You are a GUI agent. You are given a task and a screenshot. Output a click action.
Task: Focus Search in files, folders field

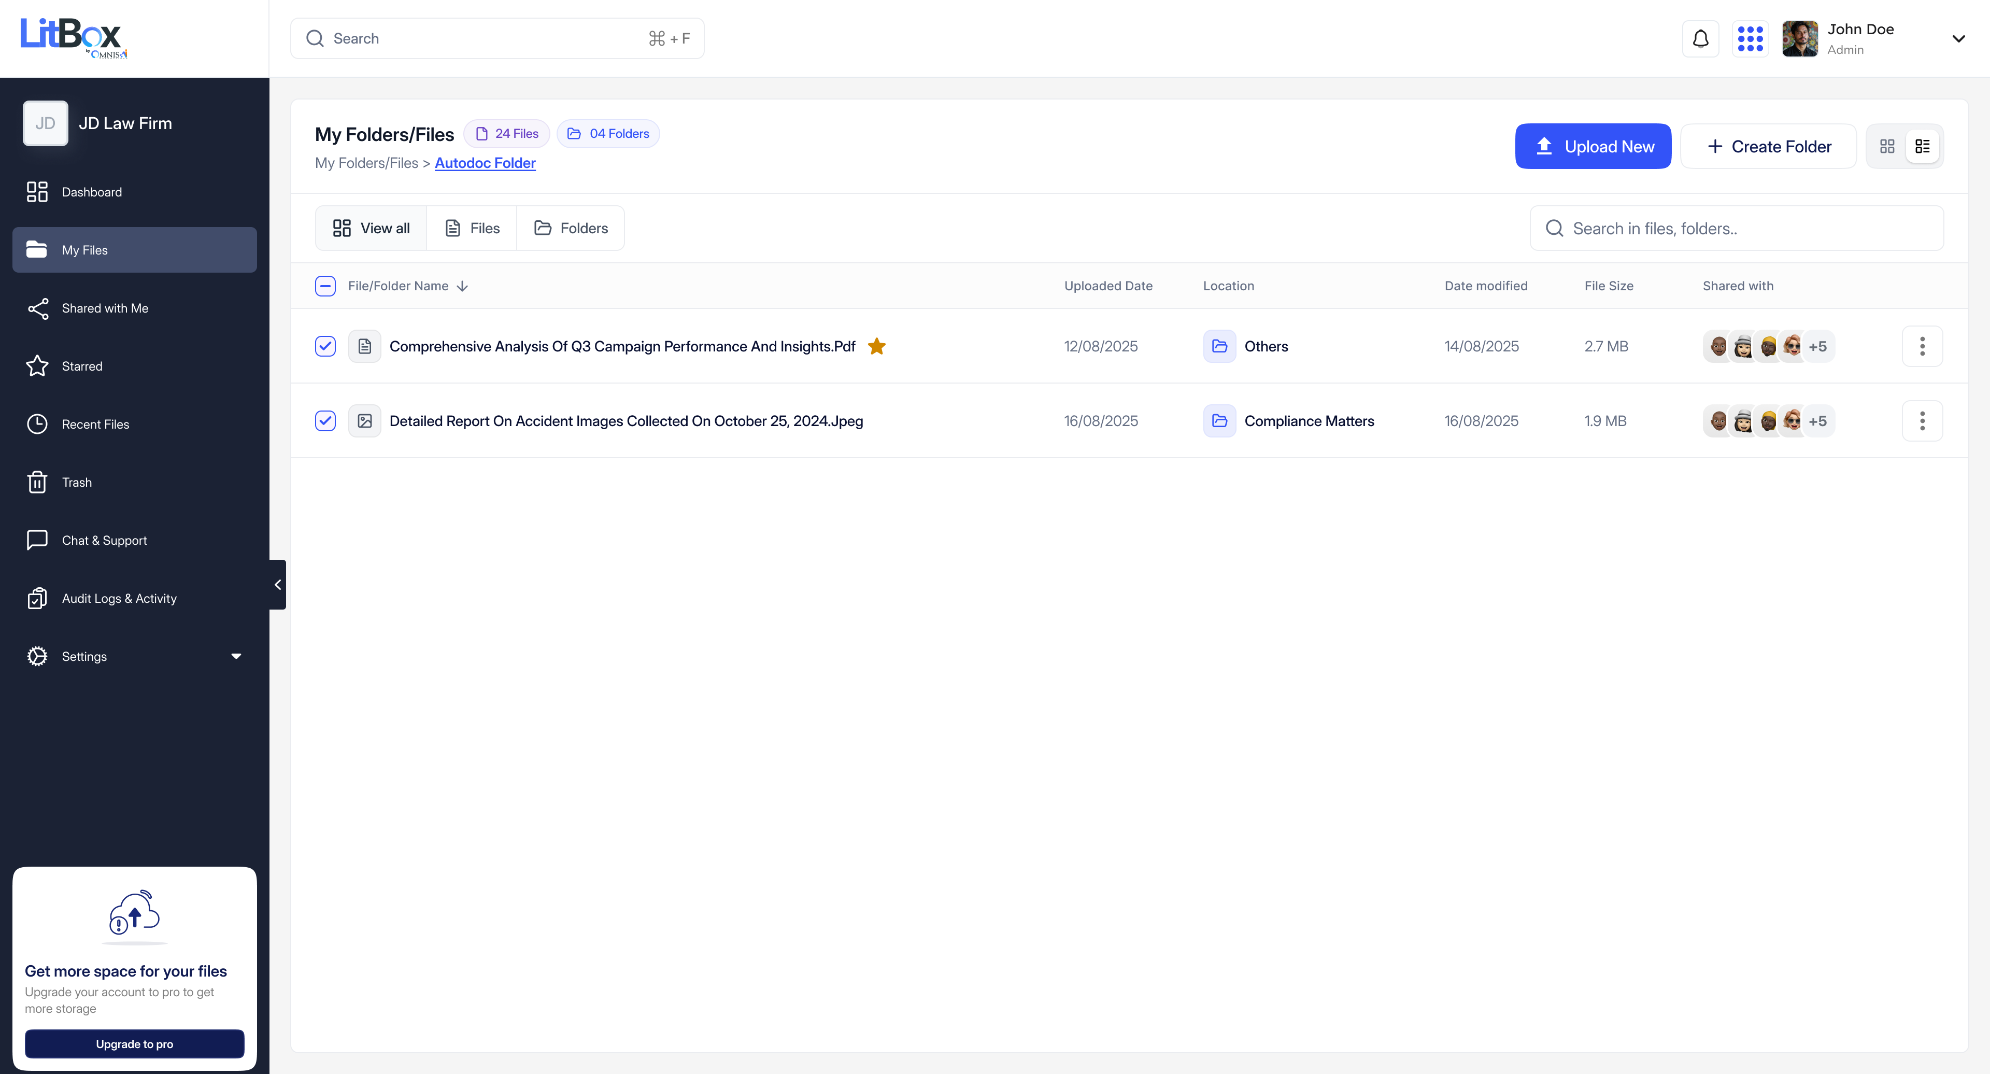point(1737,228)
